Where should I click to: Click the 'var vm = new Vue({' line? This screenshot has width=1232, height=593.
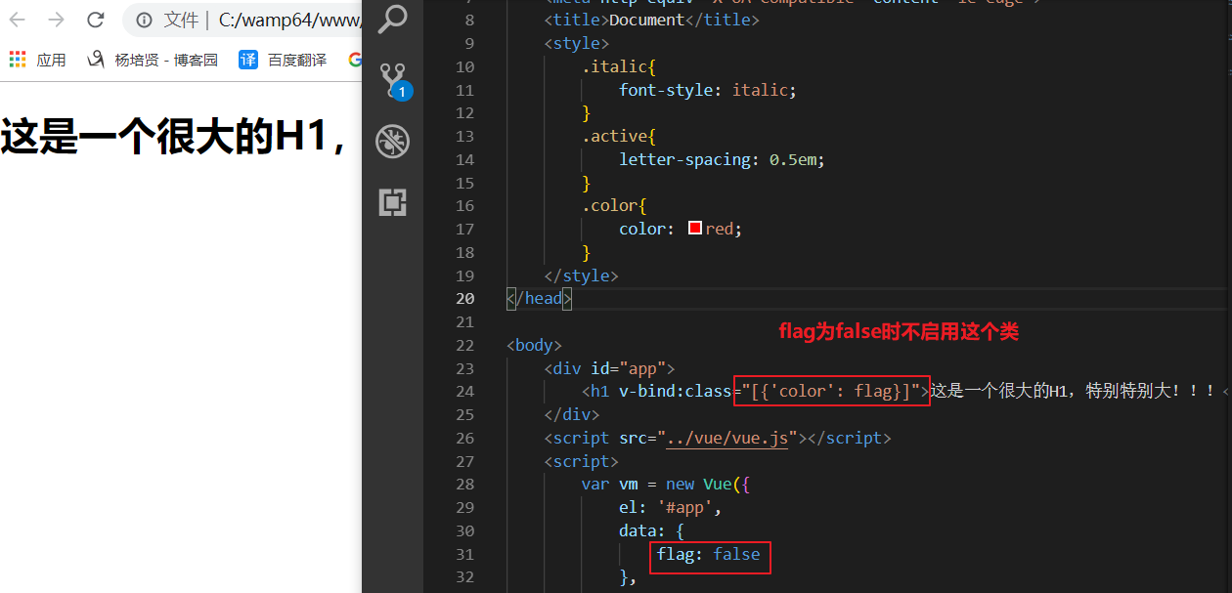click(666, 485)
